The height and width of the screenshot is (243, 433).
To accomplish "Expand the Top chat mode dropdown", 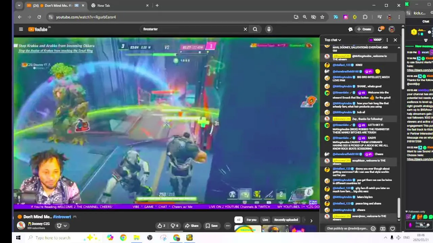I will coord(333,40).
